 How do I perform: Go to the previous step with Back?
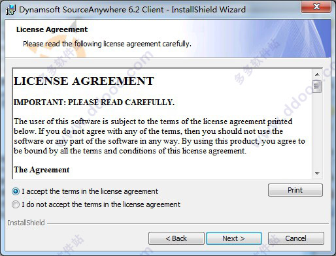[176, 238]
